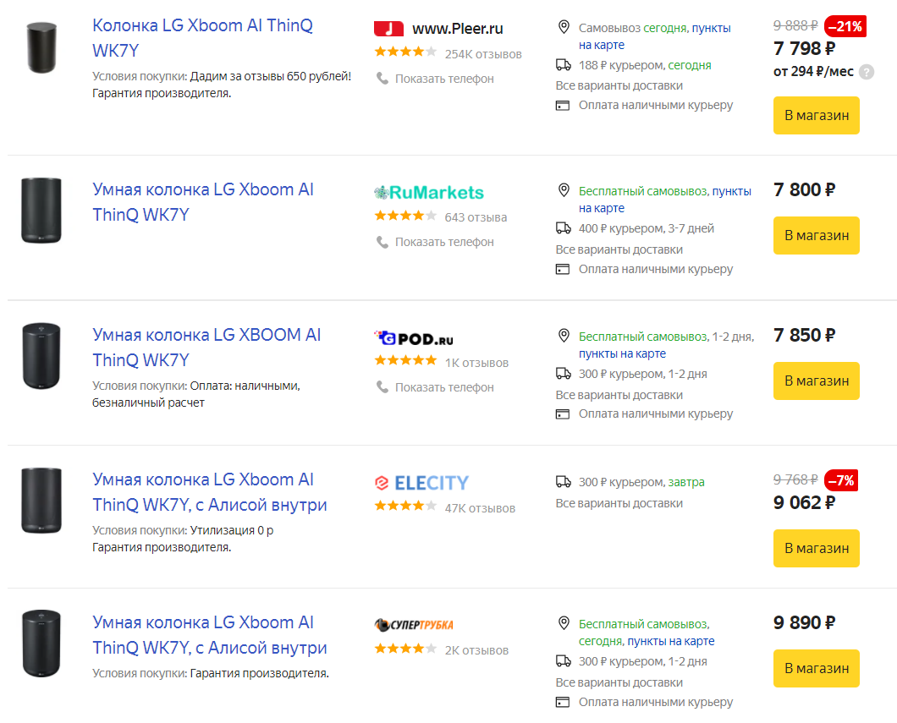Click the Pleer.ru store logo
The image size is (897, 723).
click(x=438, y=29)
